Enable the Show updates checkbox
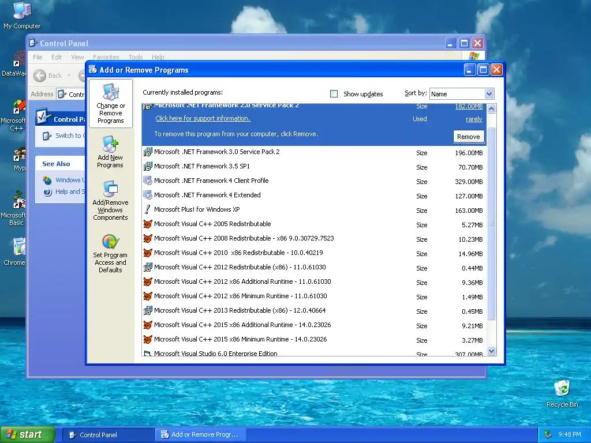The image size is (591, 443). (334, 93)
